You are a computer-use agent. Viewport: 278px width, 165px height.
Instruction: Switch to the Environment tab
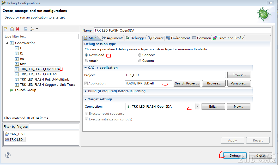point(178,38)
